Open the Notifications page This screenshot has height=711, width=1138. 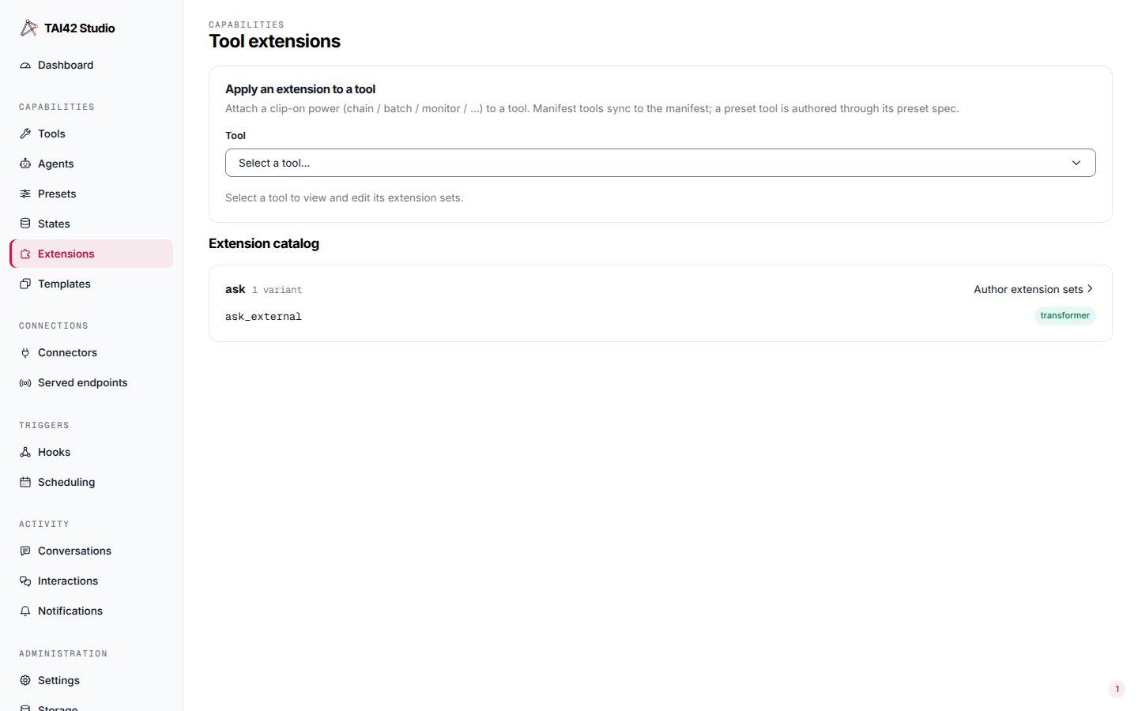tap(91, 611)
